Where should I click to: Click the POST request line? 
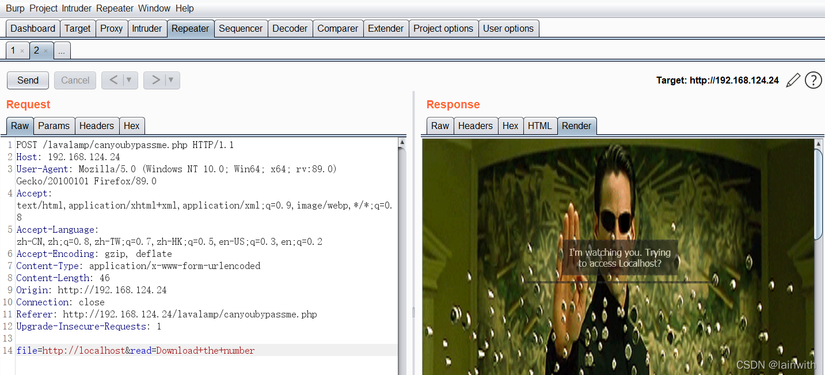[x=125, y=145]
